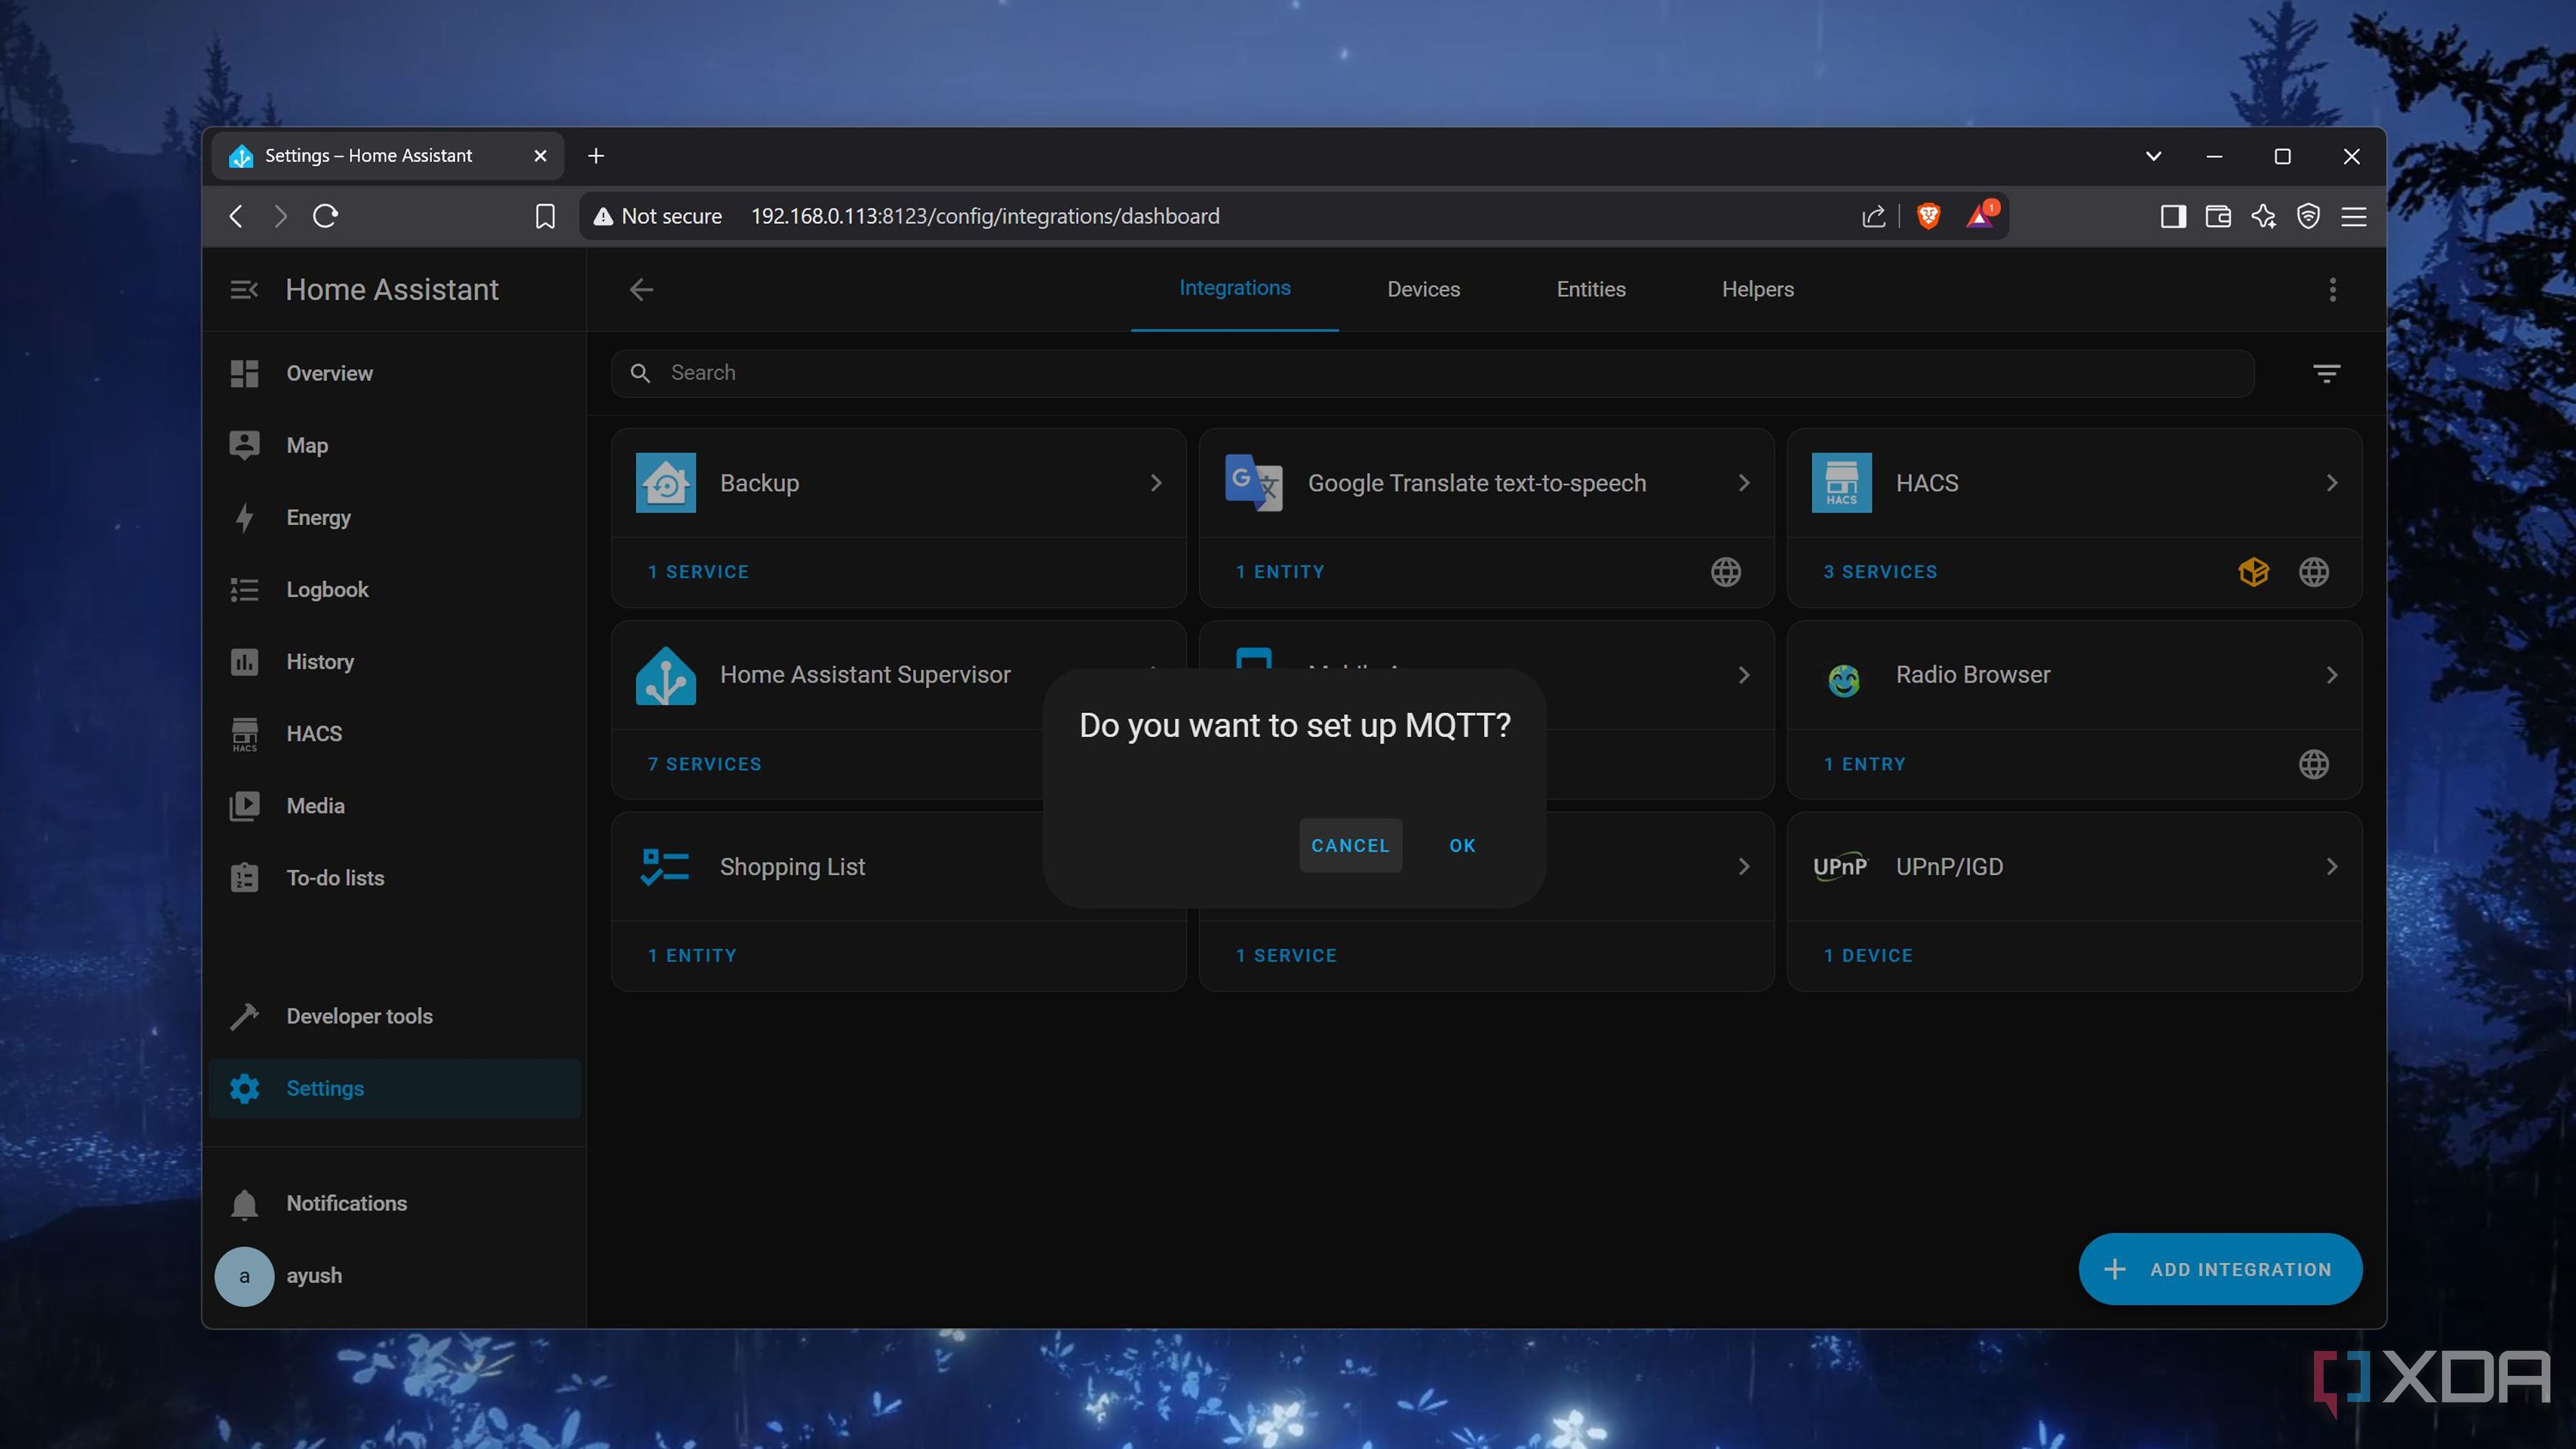Open Overview dashboard in the sidebar
The width and height of the screenshot is (2576, 1449).
click(x=394, y=373)
